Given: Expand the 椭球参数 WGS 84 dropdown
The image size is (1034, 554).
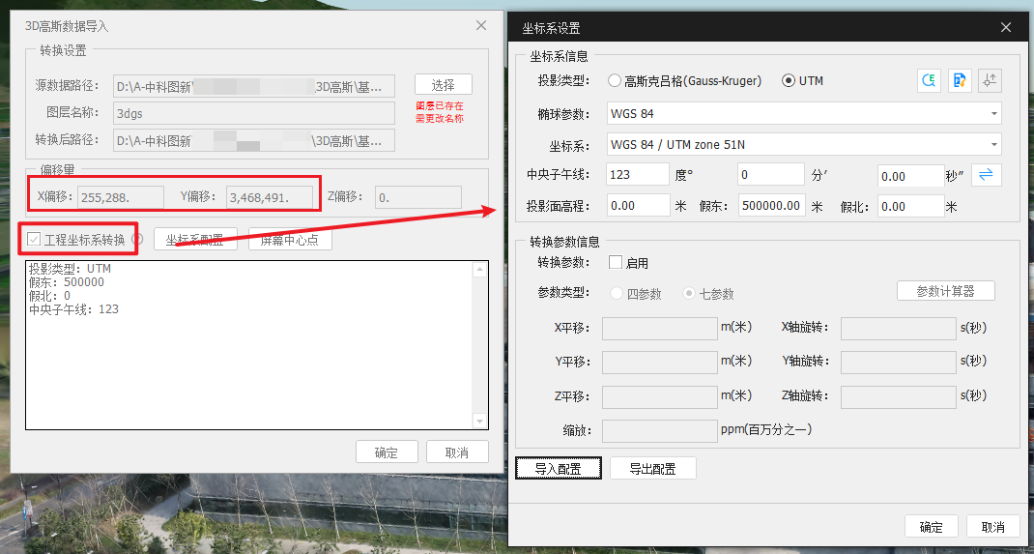Looking at the screenshot, I should (x=994, y=114).
